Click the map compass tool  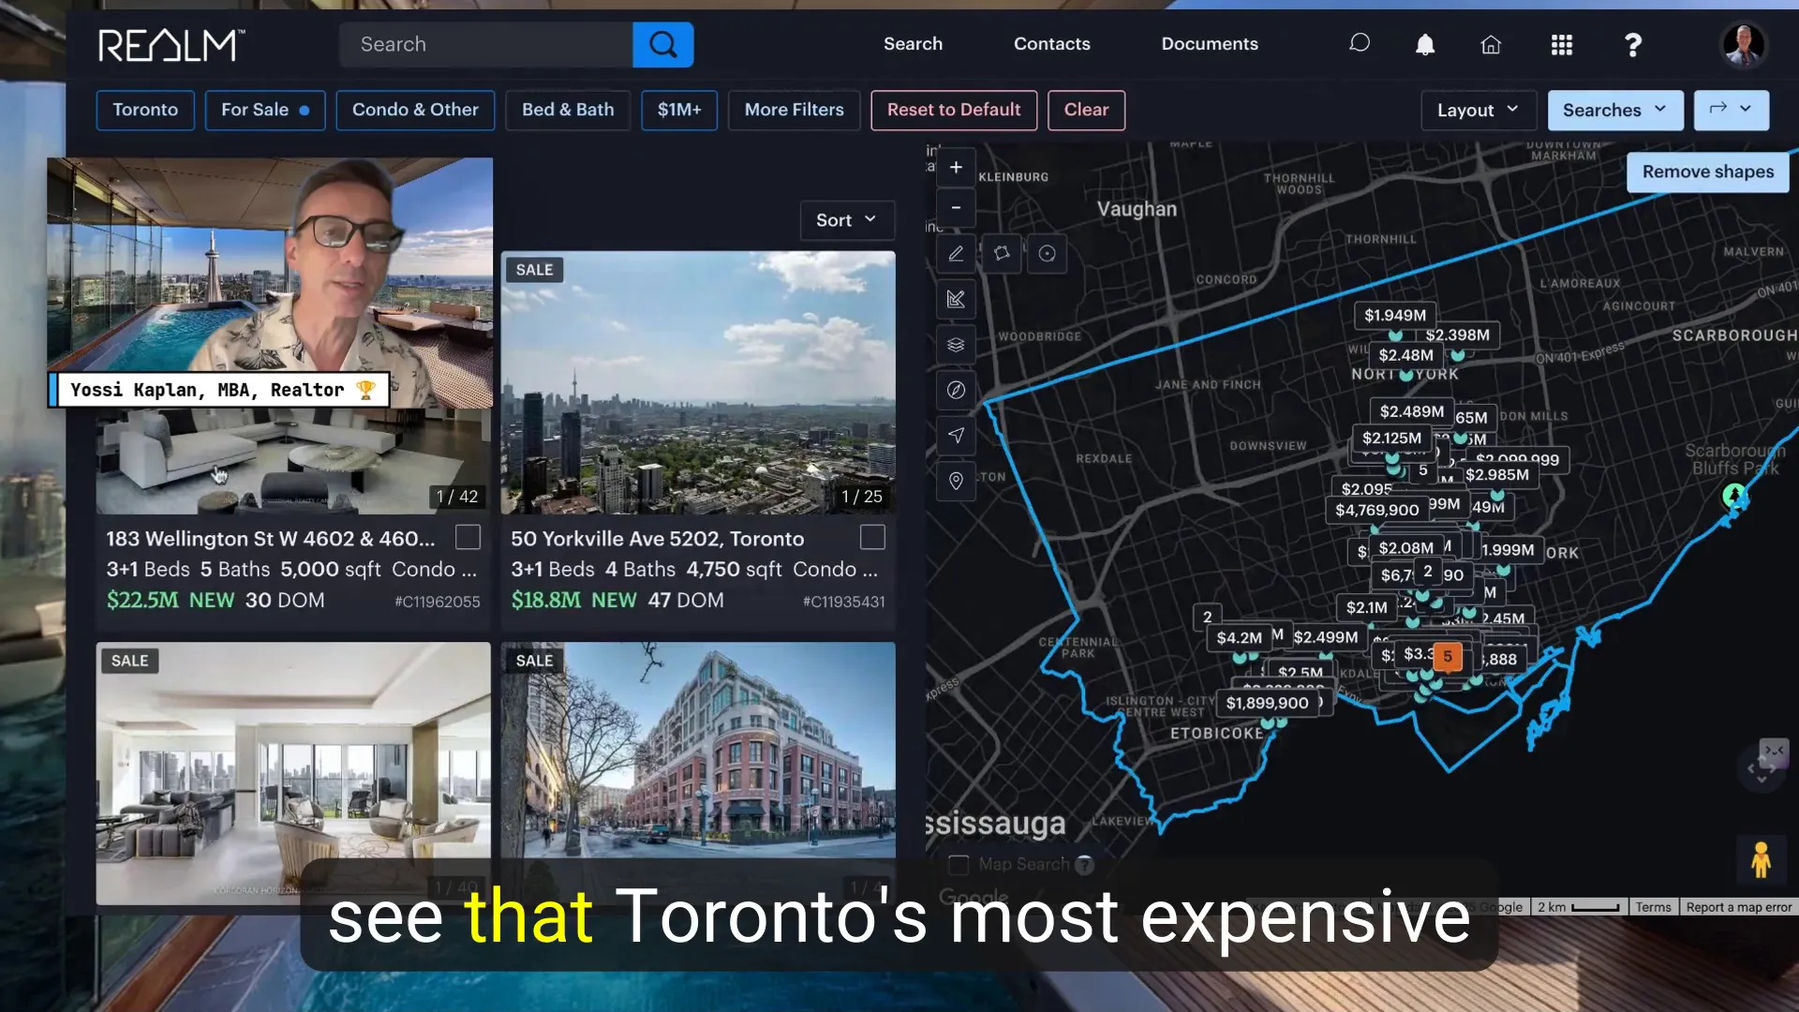[956, 390]
